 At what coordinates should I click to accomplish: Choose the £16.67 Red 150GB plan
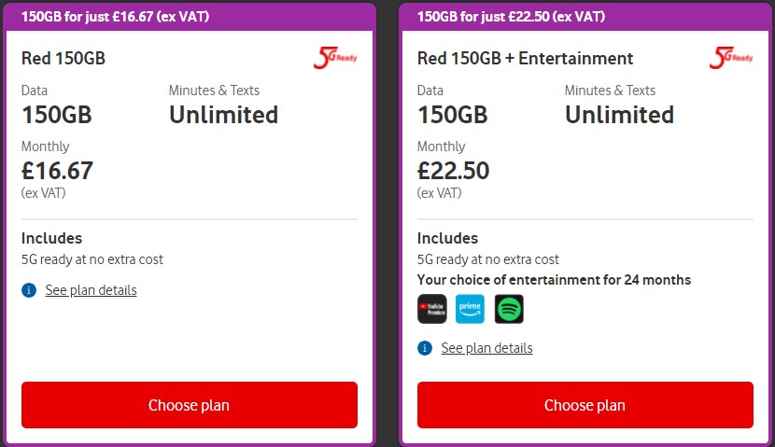click(189, 405)
